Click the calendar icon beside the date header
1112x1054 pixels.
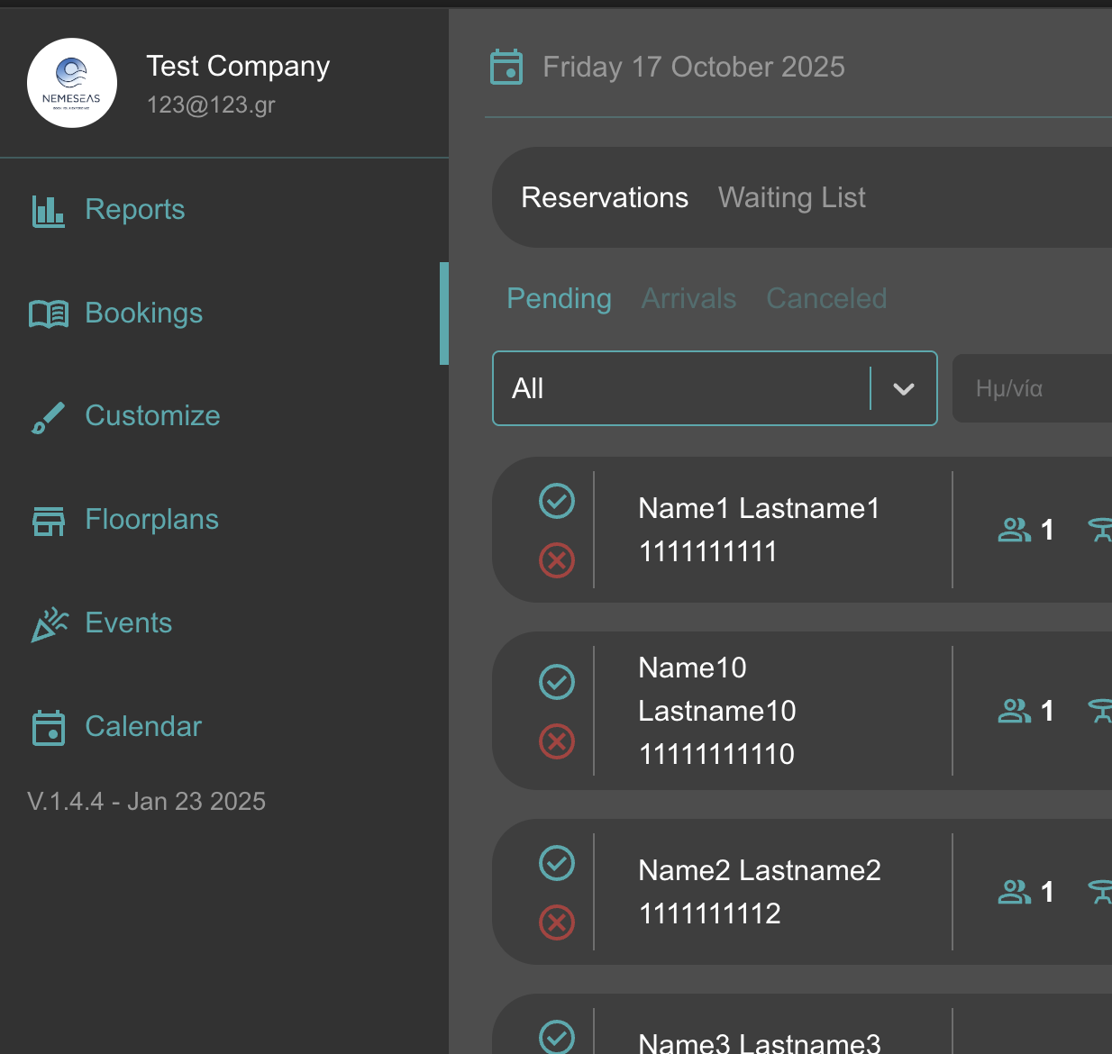point(506,66)
